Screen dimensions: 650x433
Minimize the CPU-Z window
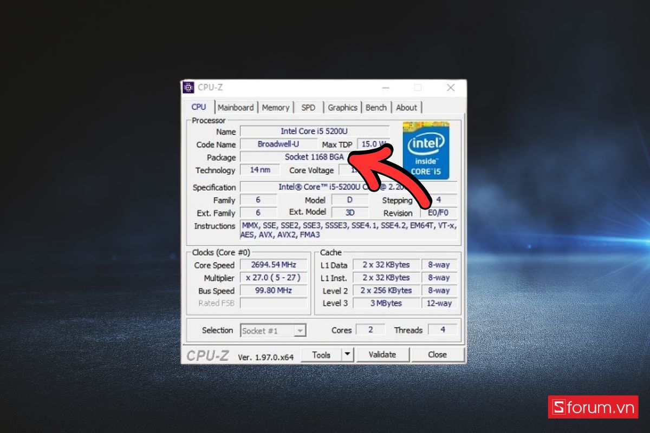(385, 88)
